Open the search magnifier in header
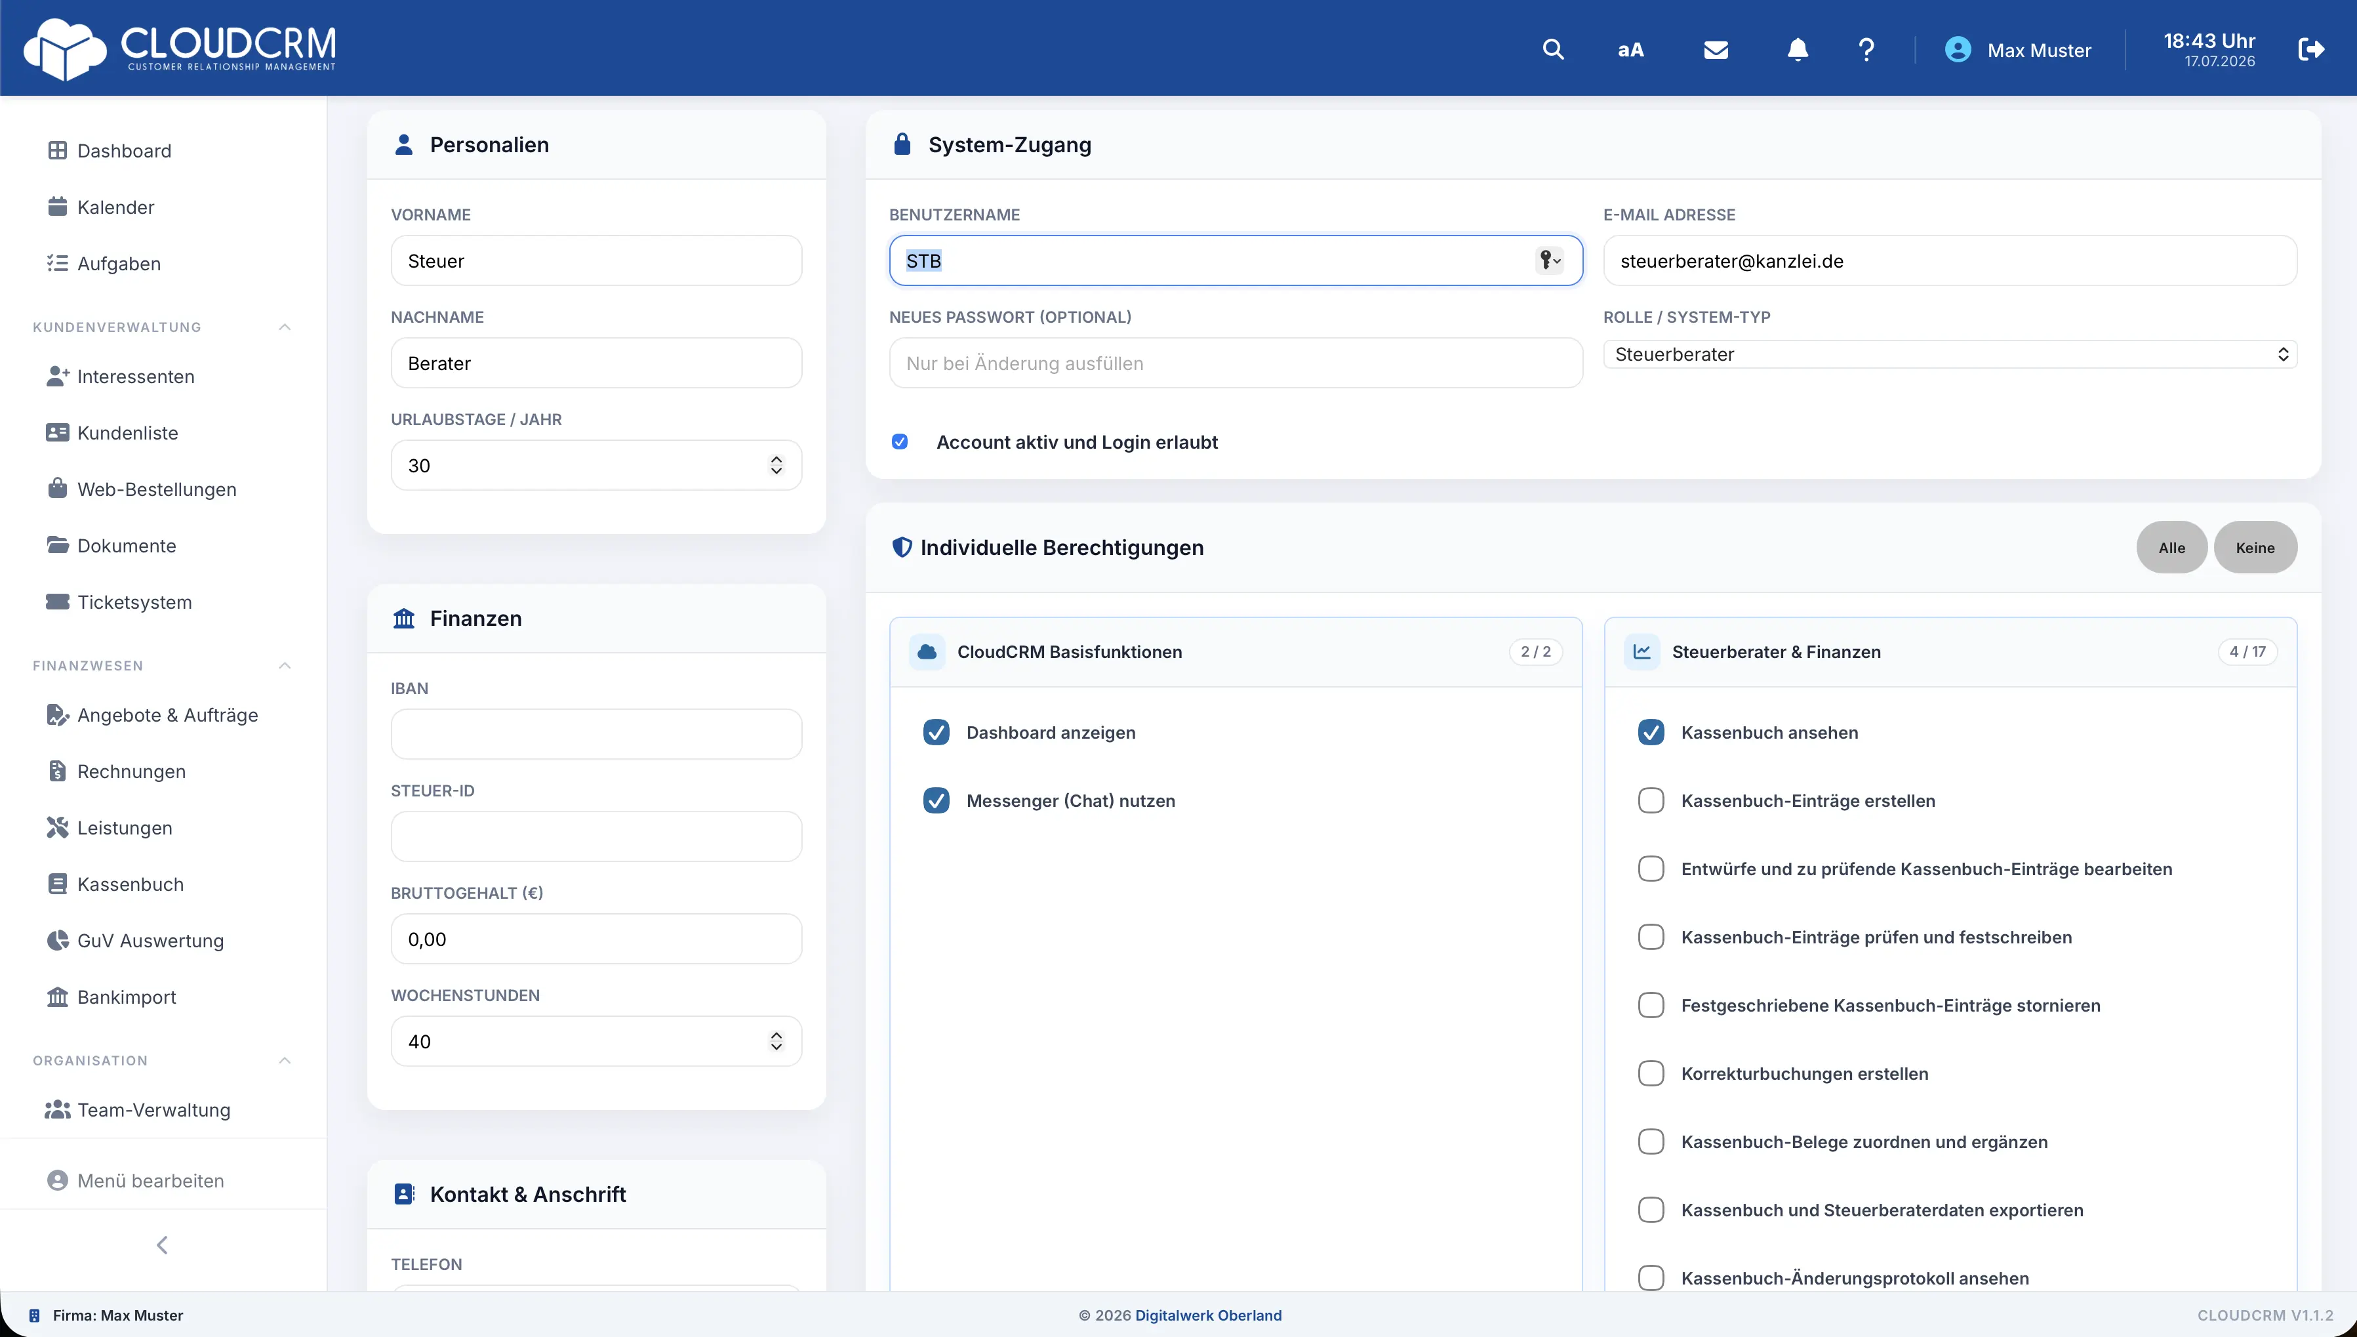The image size is (2357, 1337). (1552, 50)
